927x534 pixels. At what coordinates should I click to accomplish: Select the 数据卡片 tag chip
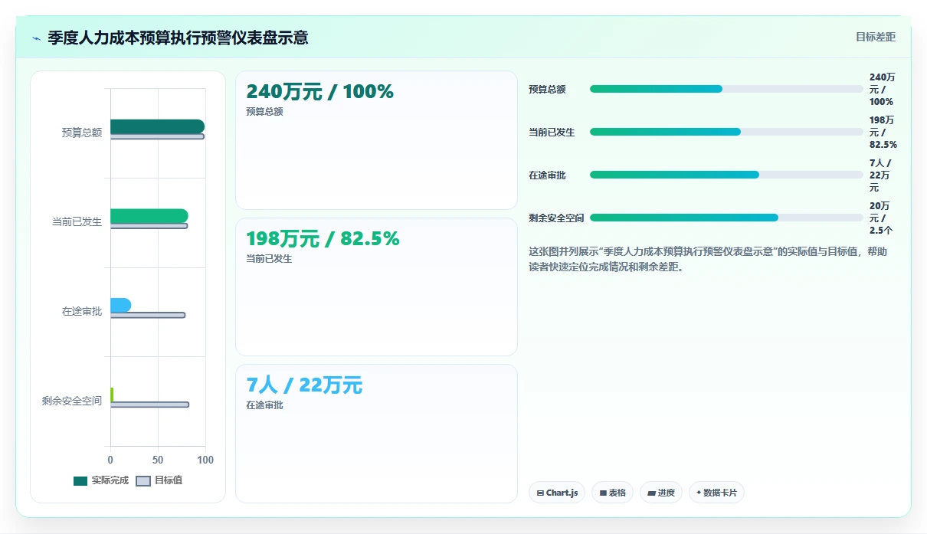click(716, 493)
